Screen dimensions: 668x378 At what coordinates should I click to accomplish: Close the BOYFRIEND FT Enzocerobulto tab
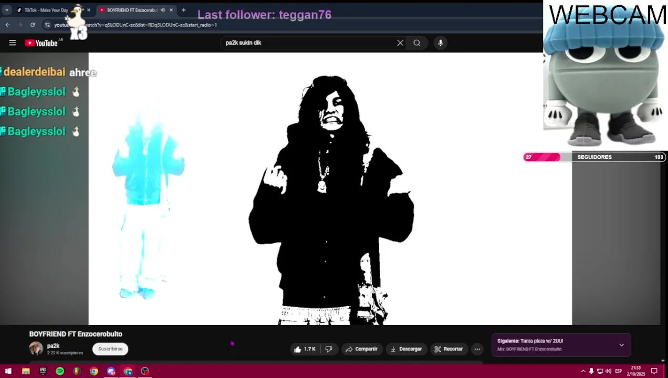tap(171, 10)
